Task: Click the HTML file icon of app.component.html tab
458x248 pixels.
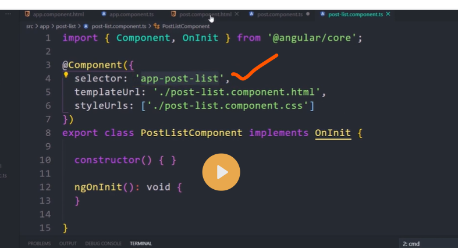Action: (27, 13)
